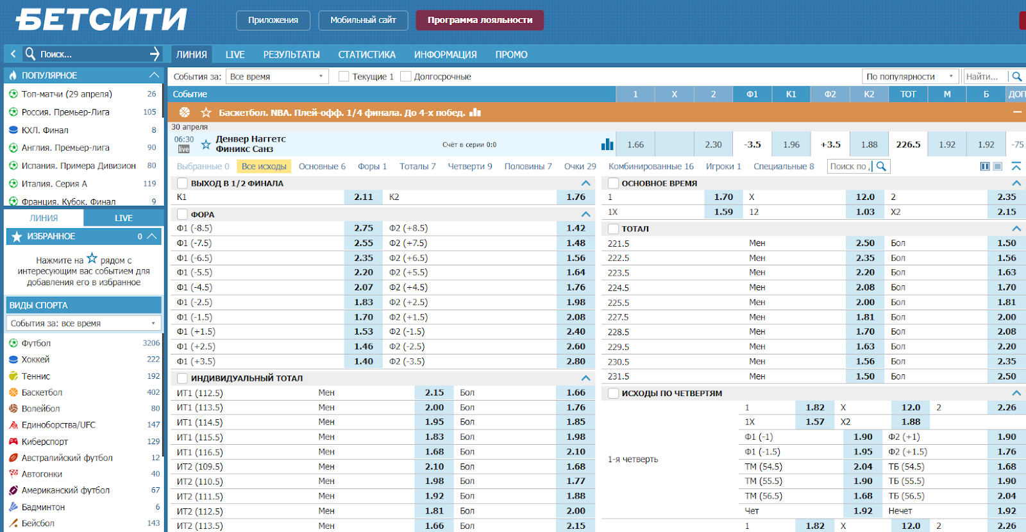Check the ТОТАЛ market checkbox
The width and height of the screenshot is (1026, 532).
pyautogui.click(x=613, y=229)
